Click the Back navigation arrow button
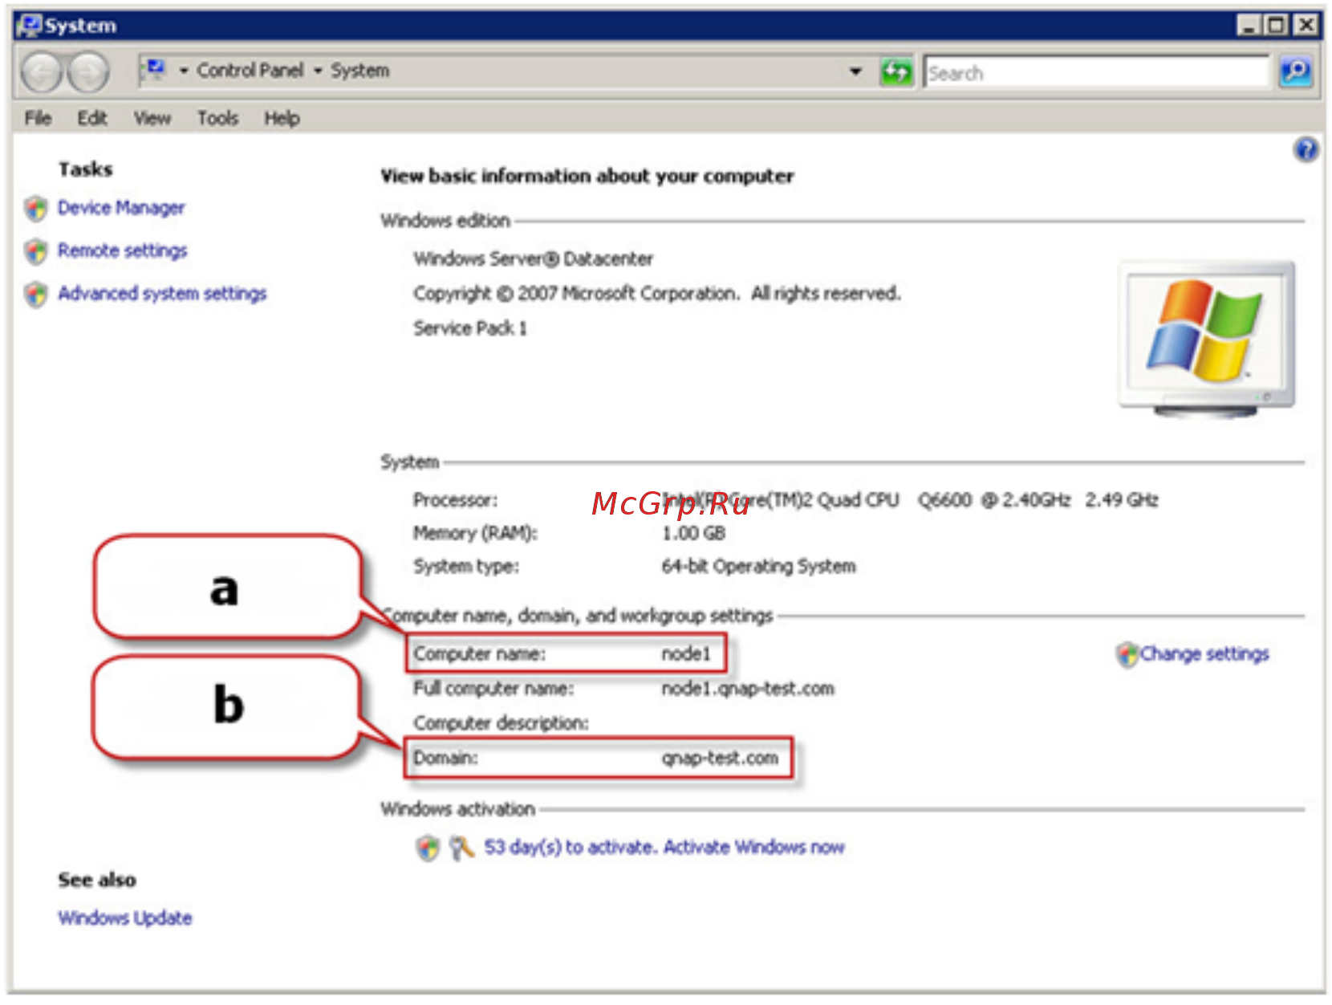The image size is (1332, 1005). tap(41, 72)
